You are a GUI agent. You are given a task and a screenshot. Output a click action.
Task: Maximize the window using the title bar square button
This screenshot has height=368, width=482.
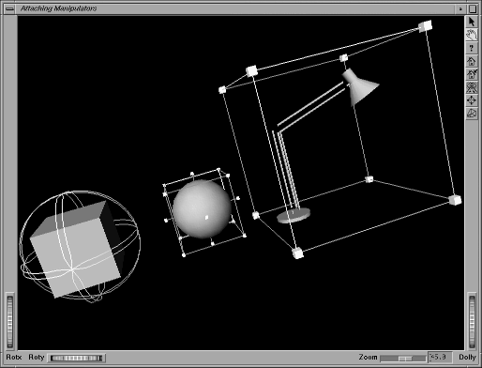[x=473, y=8]
